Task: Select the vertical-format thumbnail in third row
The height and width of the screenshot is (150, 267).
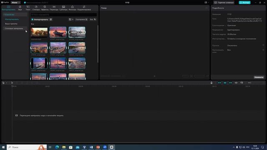Action: 39,63
